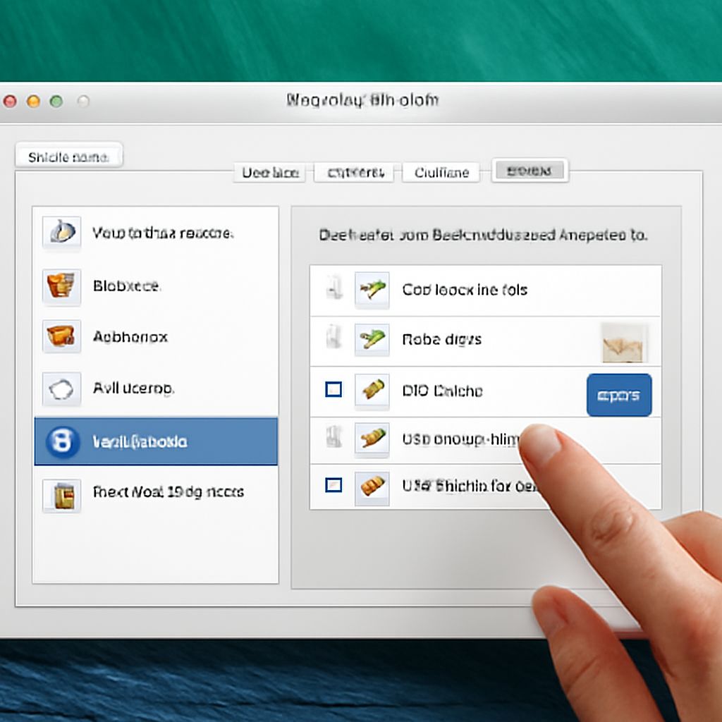
Task: Click the 'Roba digvs' label
Action: point(441,339)
